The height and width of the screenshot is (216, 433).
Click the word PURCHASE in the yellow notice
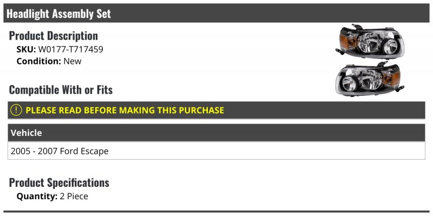coord(201,110)
